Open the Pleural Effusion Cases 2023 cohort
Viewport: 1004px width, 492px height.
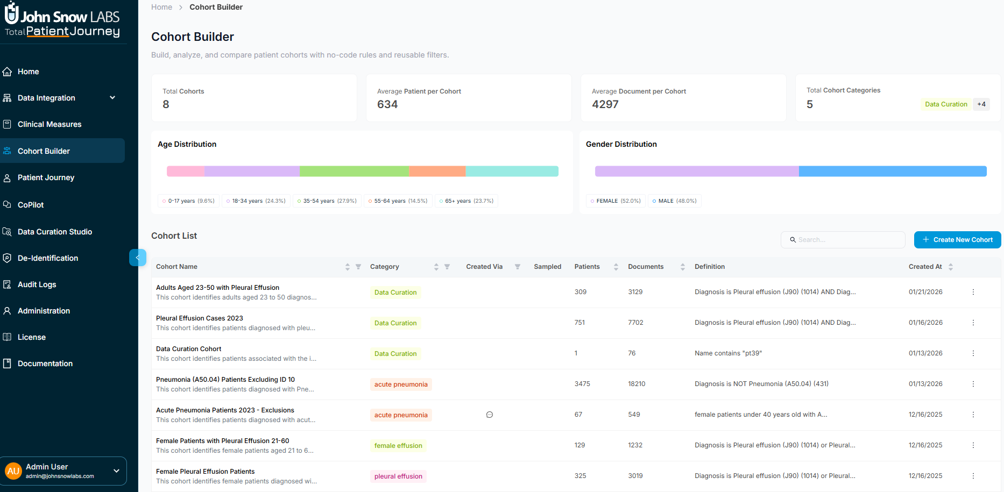tap(199, 318)
